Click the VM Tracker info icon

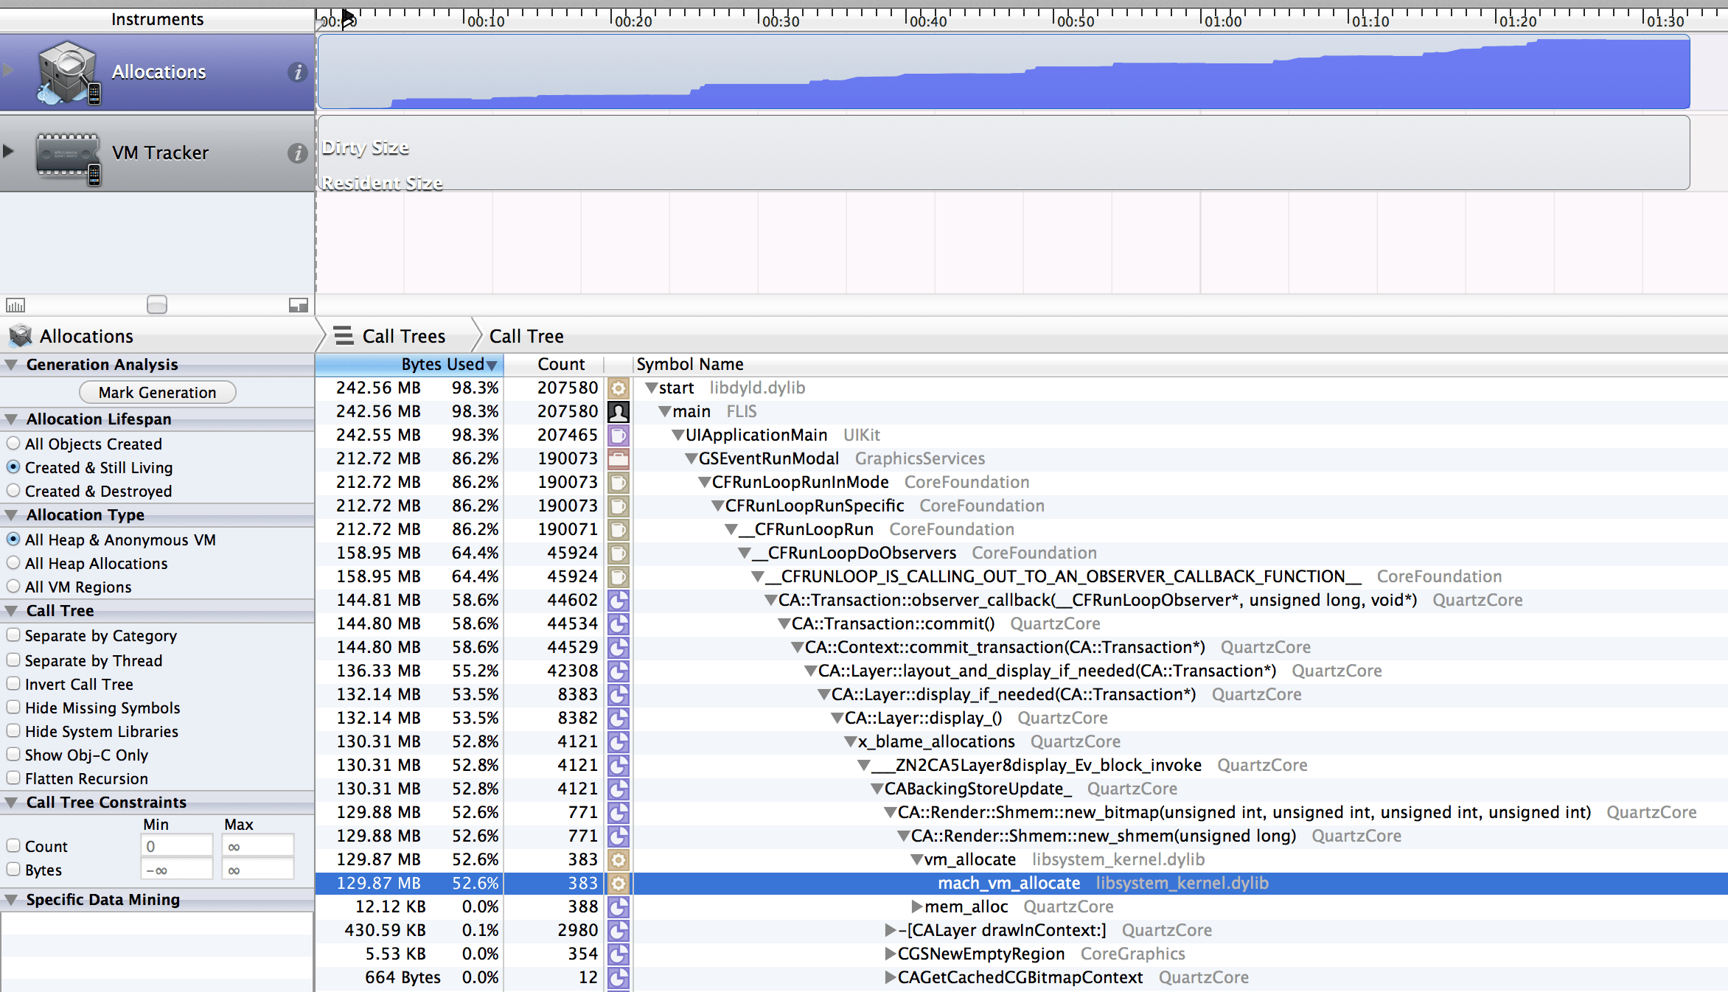point(297,153)
